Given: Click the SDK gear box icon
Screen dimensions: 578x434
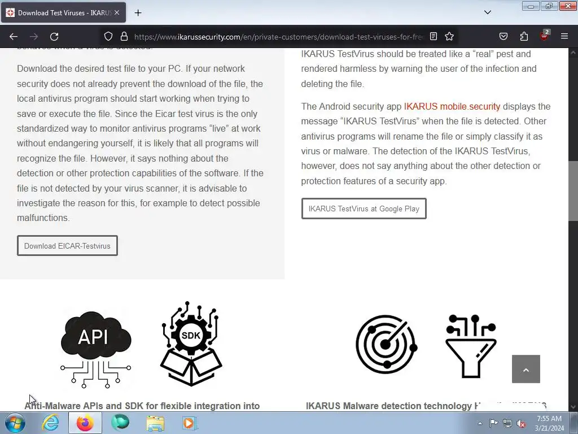Looking at the screenshot, I should pyautogui.click(x=191, y=344).
